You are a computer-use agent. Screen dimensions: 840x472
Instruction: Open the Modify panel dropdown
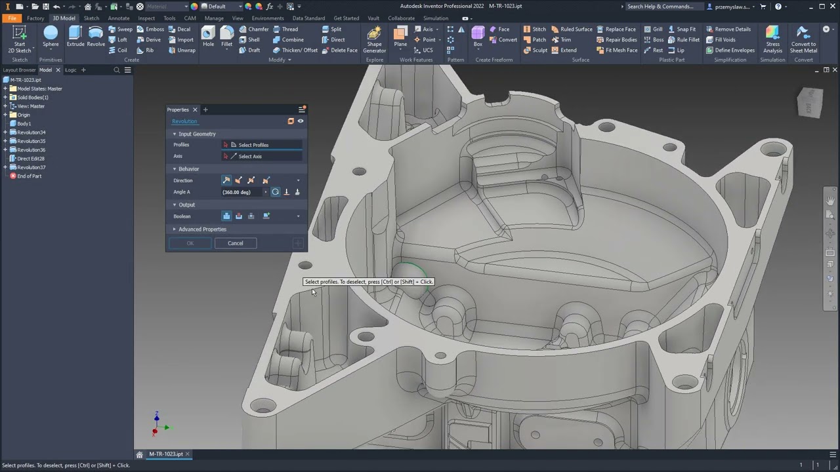tap(280, 60)
